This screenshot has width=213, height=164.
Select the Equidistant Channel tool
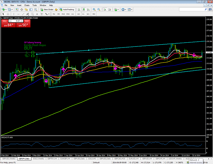(x=28, y=14)
